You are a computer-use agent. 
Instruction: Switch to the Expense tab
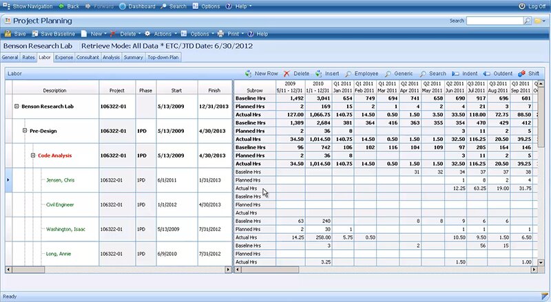(x=64, y=58)
